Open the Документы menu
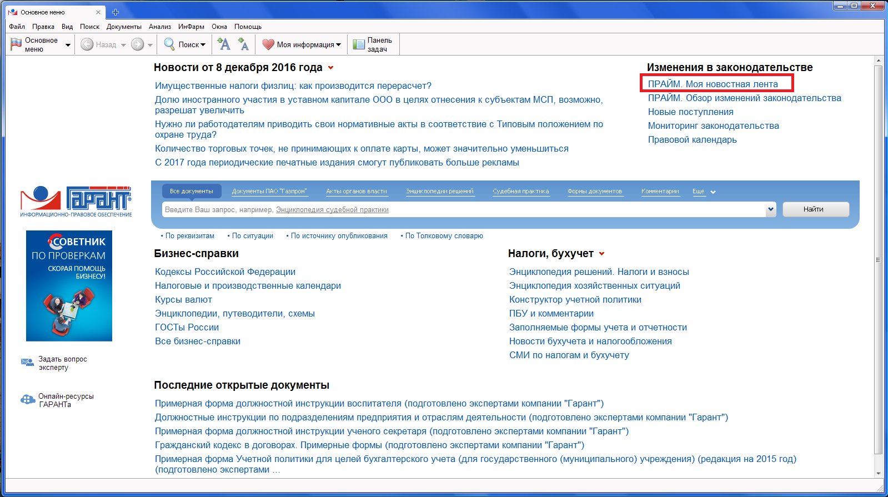The height and width of the screenshot is (497, 888). 124,27
